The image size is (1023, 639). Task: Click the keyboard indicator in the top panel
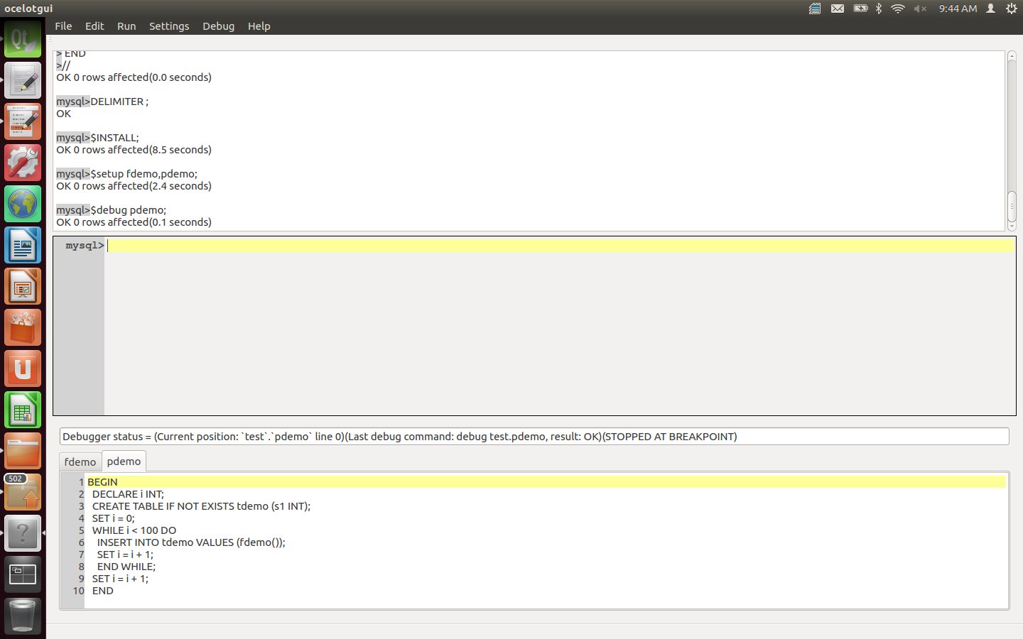coord(815,9)
